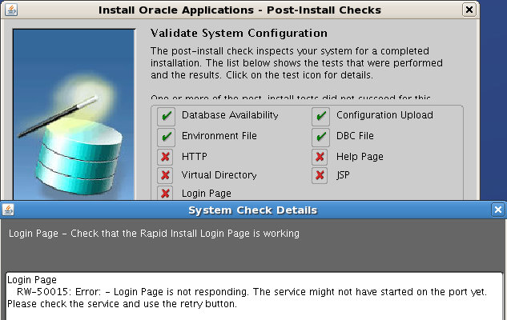Select the Virtual Directory red X icon
The width and height of the screenshot is (507, 320).
(x=166, y=175)
